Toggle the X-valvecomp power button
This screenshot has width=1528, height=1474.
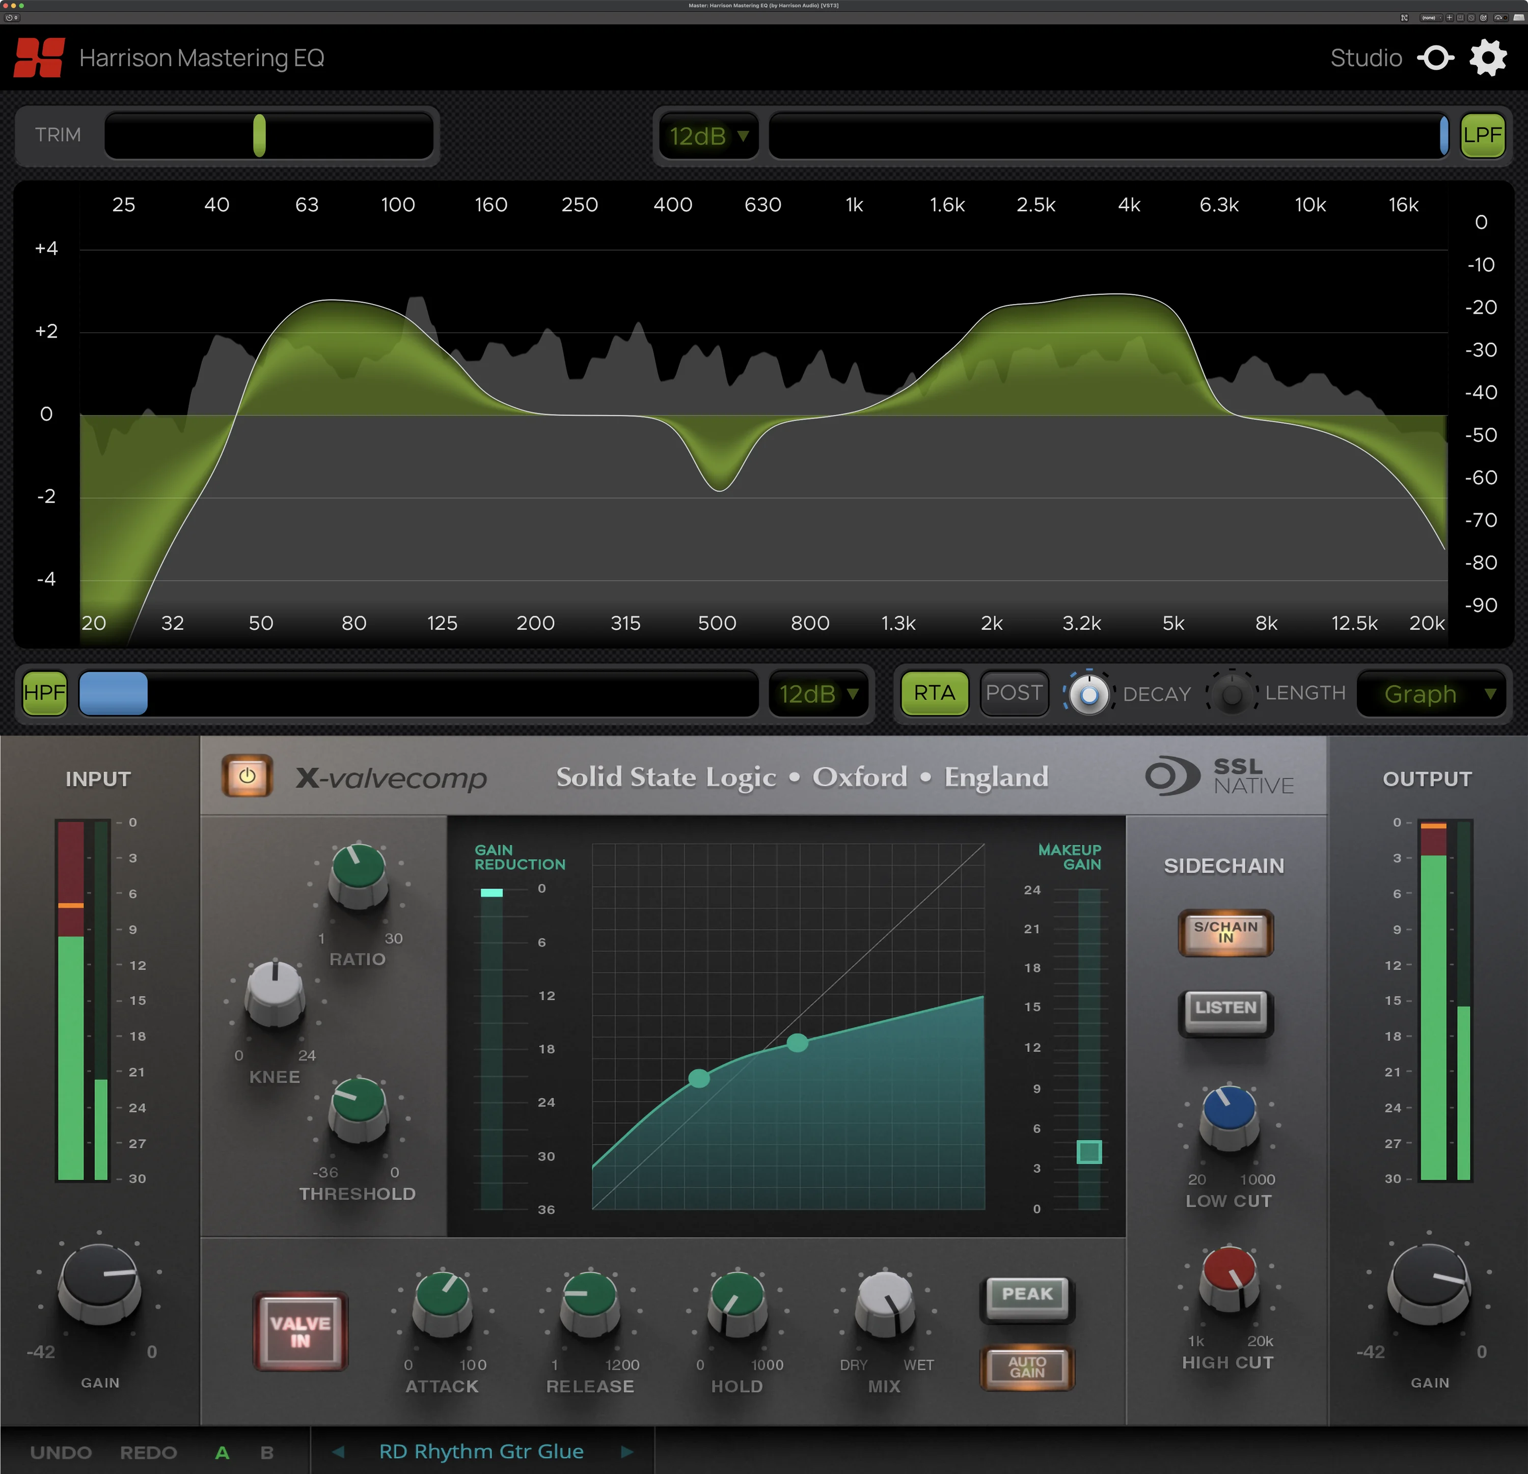(247, 775)
